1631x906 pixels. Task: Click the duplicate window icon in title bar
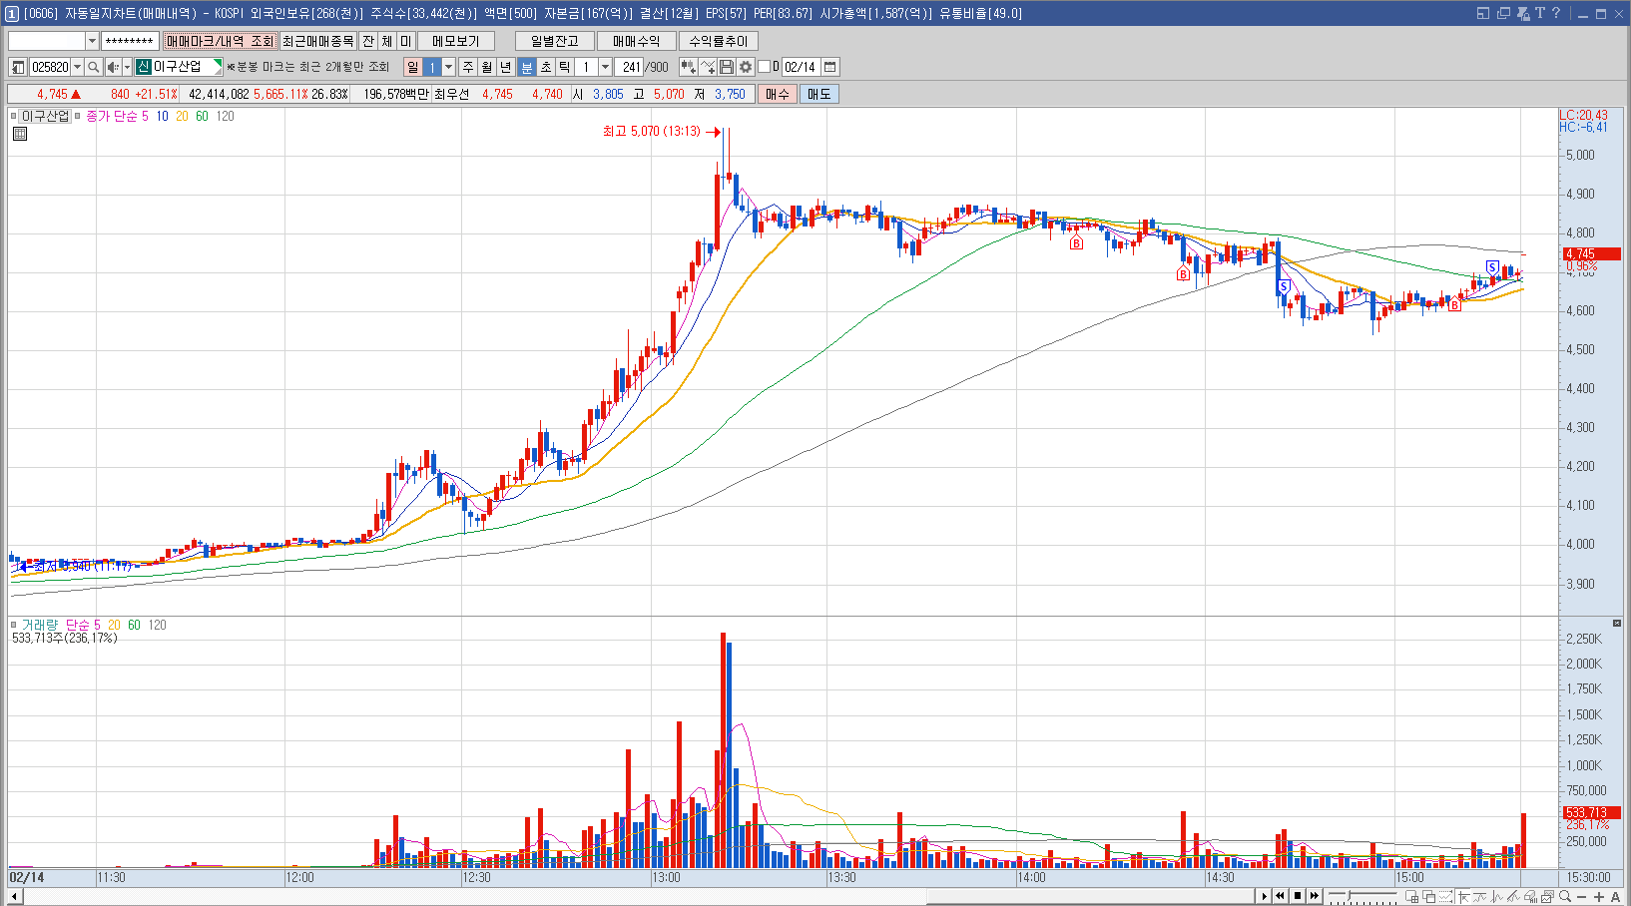coord(1503,13)
